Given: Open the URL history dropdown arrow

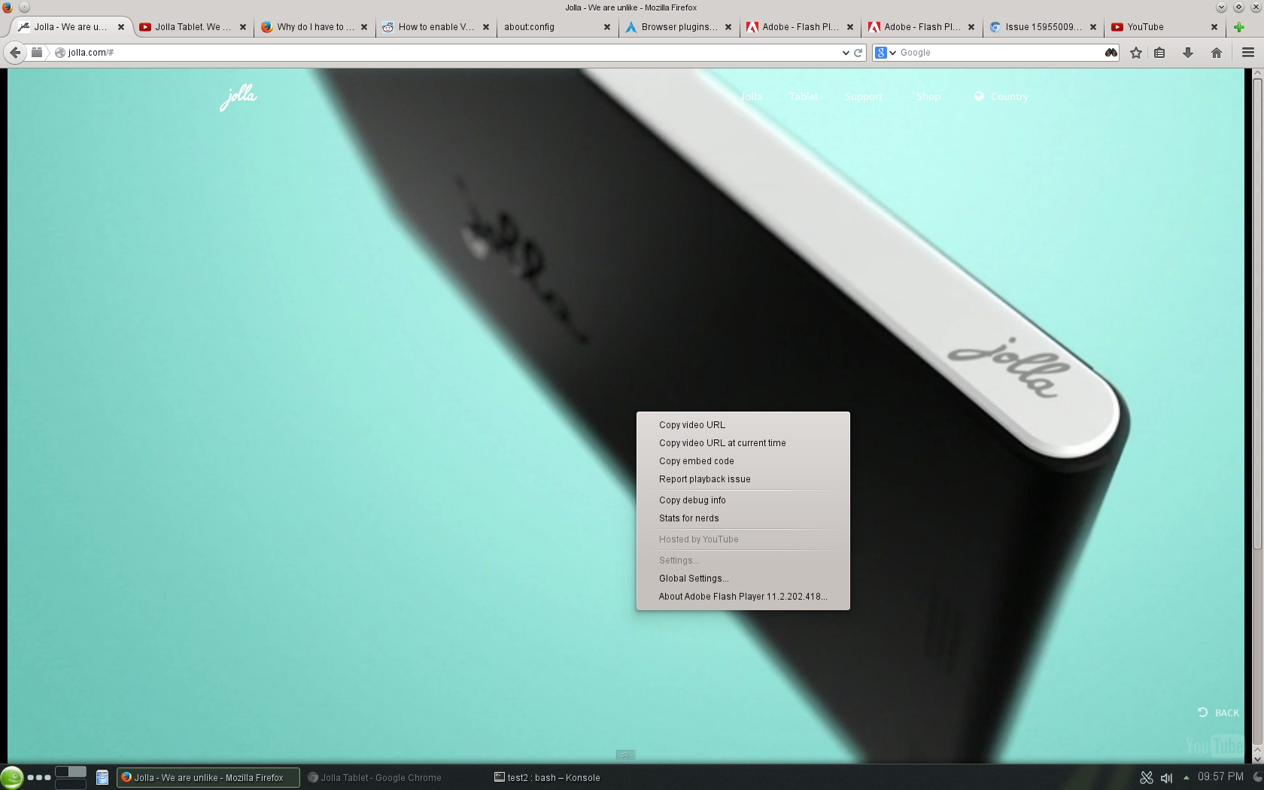Looking at the screenshot, I should [846, 53].
